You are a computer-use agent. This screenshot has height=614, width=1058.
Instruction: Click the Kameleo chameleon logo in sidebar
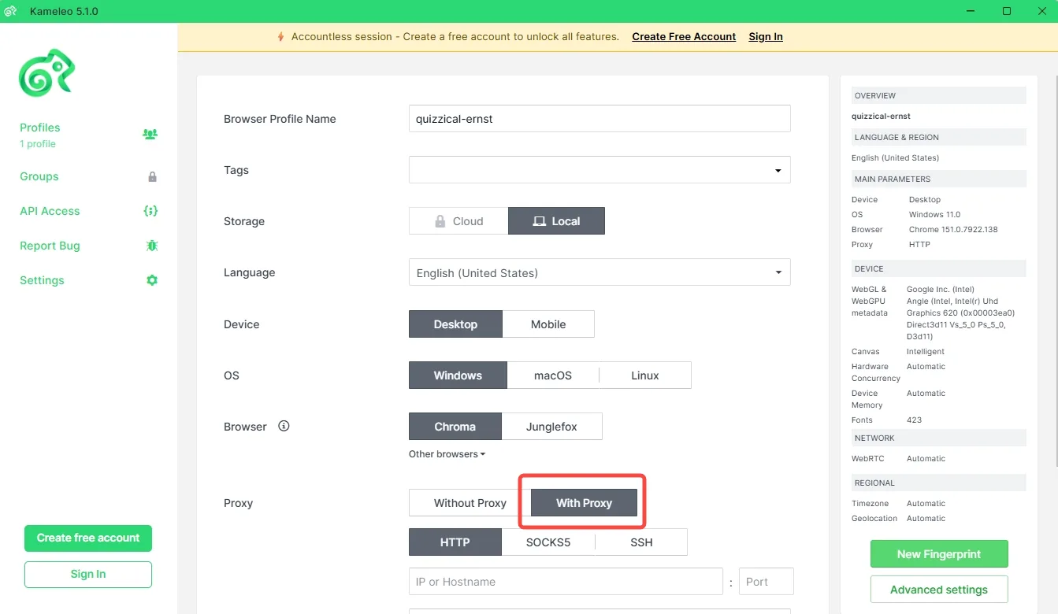click(46, 72)
